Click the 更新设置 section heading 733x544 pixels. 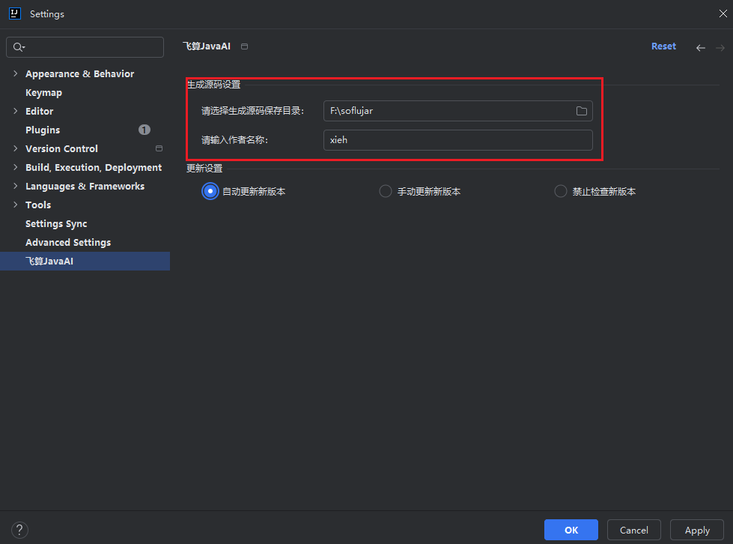point(204,169)
